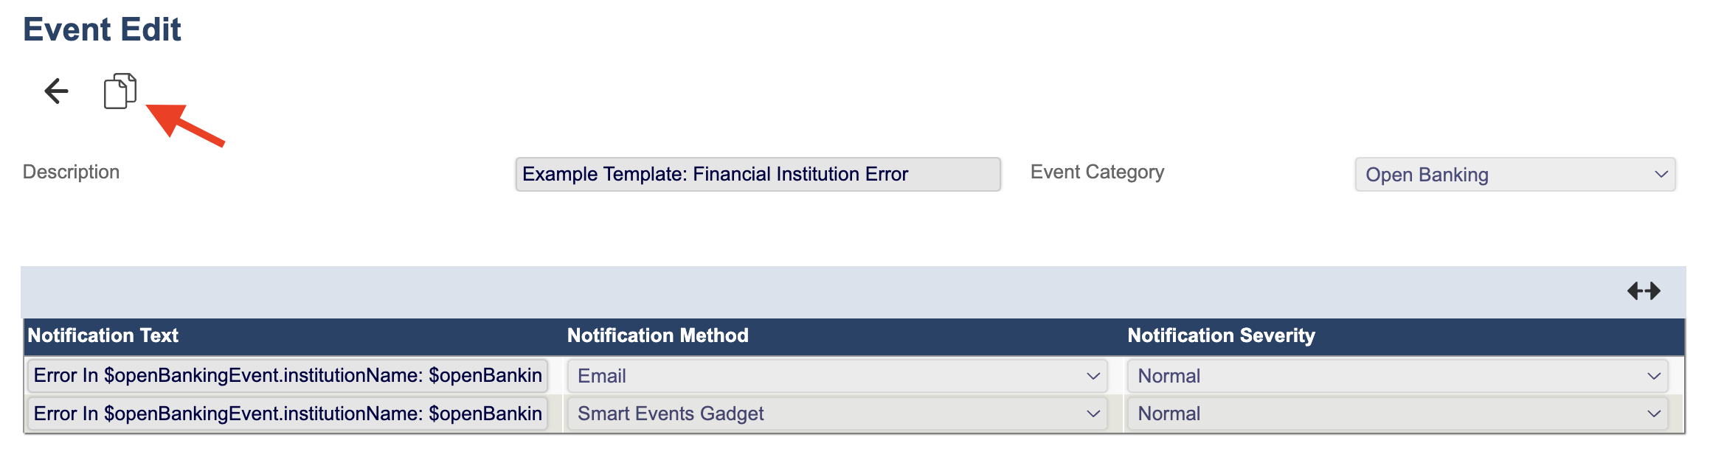Click the chevron on Event Category dropdown
The height and width of the screenshot is (460, 1710).
tap(1661, 175)
